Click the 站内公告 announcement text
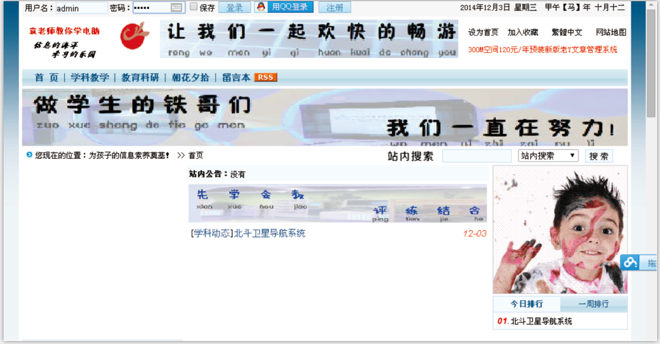This screenshot has height=344, width=660. click(x=217, y=174)
